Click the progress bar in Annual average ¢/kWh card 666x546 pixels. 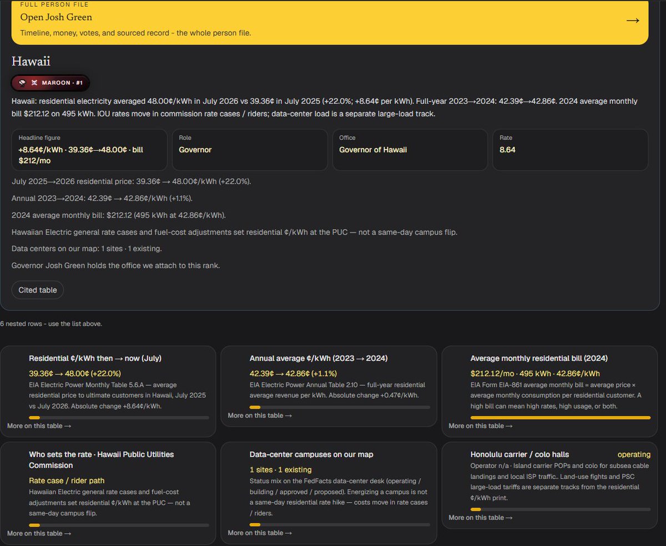click(x=340, y=407)
